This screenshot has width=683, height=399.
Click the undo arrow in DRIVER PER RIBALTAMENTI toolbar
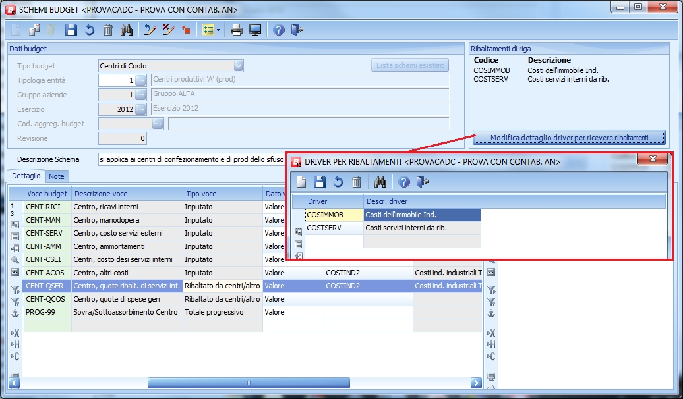click(338, 182)
